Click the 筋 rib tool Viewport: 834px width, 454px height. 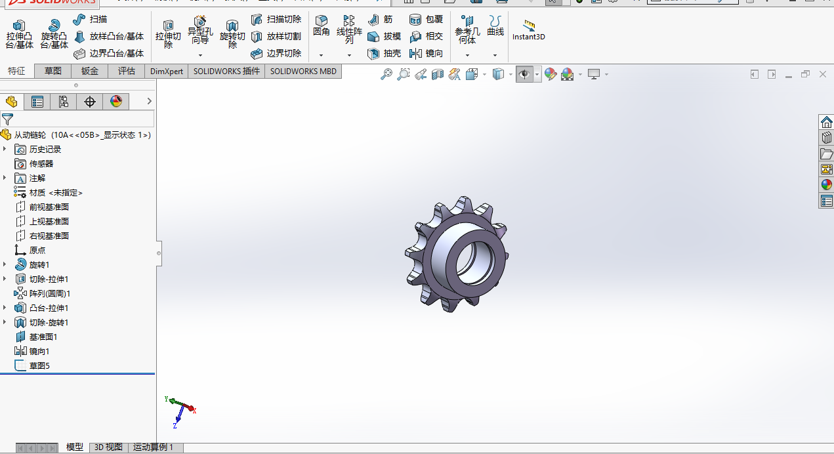tap(381, 19)
